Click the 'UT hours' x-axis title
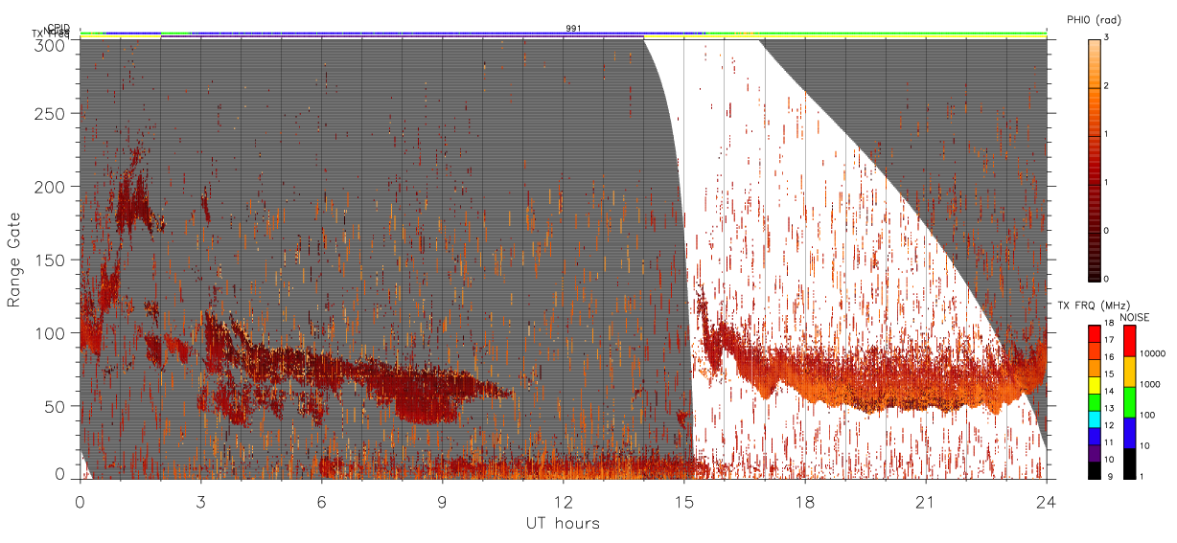 pos(562,524)
